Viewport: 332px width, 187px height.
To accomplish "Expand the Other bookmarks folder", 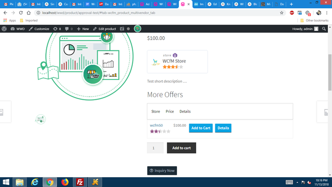I will pyautogui.click(x=314, y=21).
